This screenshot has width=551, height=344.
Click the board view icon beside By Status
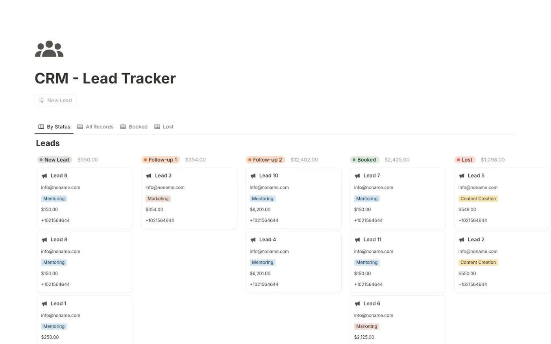(x=41, y=126)
